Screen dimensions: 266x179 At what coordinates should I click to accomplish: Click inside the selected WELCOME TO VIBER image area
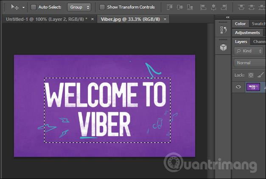pyautogui.click(x=107, y=110)
